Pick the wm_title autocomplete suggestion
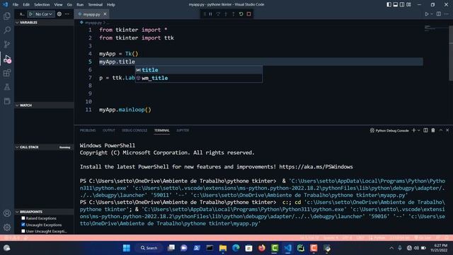 (199, 78)
